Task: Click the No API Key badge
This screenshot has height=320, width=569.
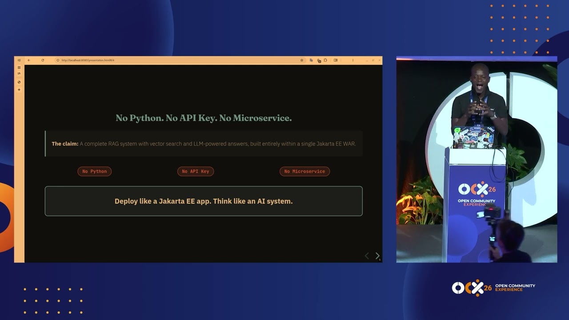Action: click(x=196, y=171)
